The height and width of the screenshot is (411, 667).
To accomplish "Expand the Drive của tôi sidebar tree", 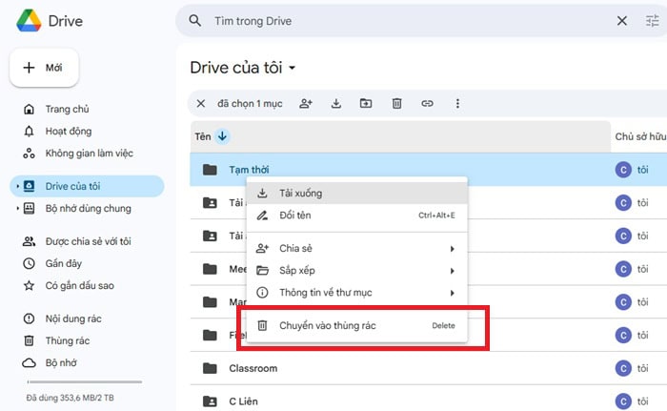I will pyautogui.click(x=16, y=185).
